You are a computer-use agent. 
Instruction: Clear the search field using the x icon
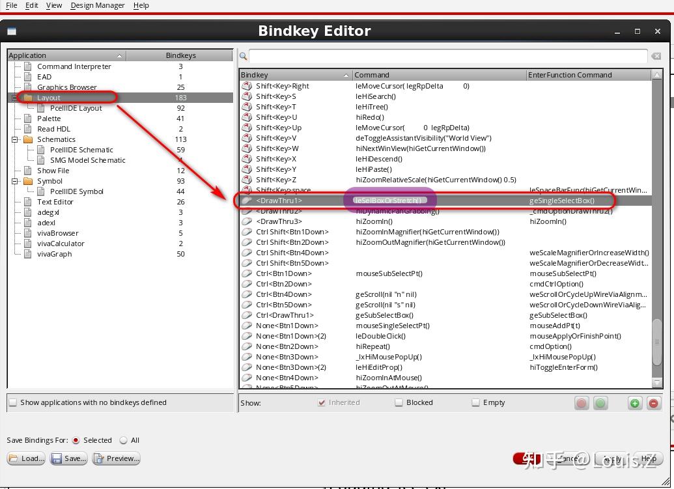tap(656, 57)
